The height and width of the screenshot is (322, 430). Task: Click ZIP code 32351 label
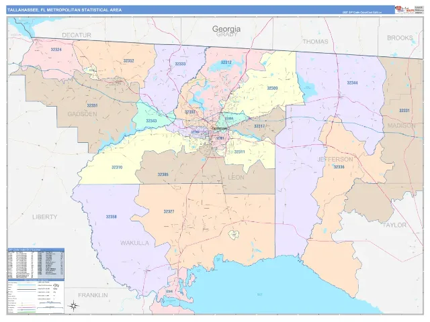pos(92,105)
